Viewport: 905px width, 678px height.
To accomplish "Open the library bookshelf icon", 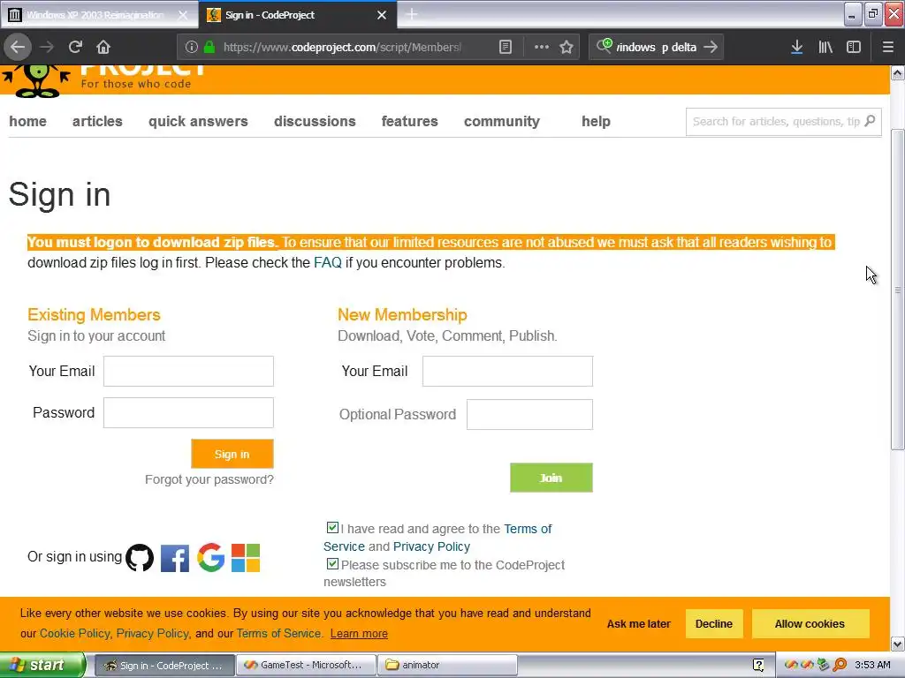I will click(x=825, y=47).
